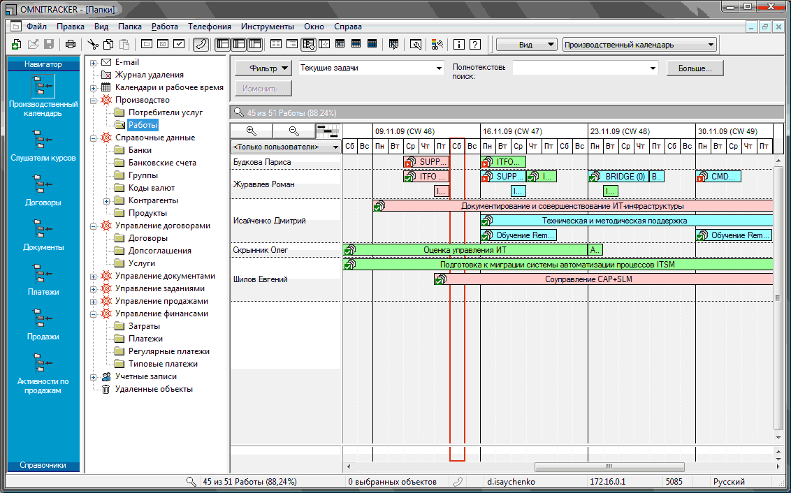The image size is (791, 493).
Task: Toggle the first pane layout button
Action: coord(222,45)
